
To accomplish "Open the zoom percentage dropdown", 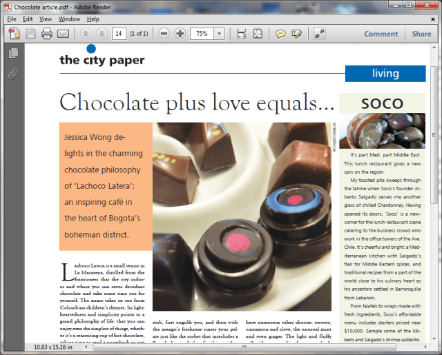I will pyautogui.click(x=220, y=34).
